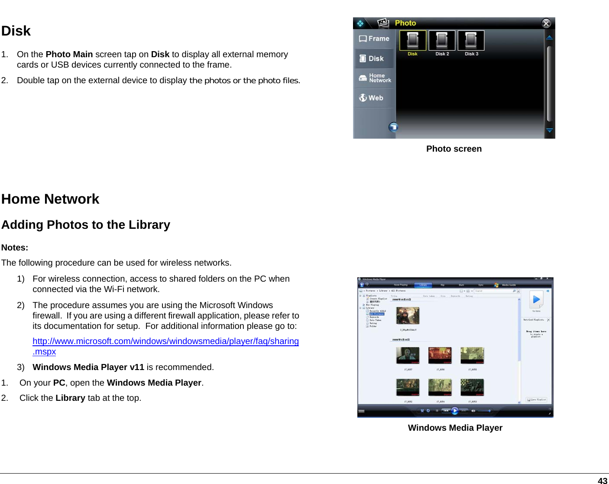Click the Back arrow in Media Player
This screenshot has width=609, height=484.
[x=362, y=285]
